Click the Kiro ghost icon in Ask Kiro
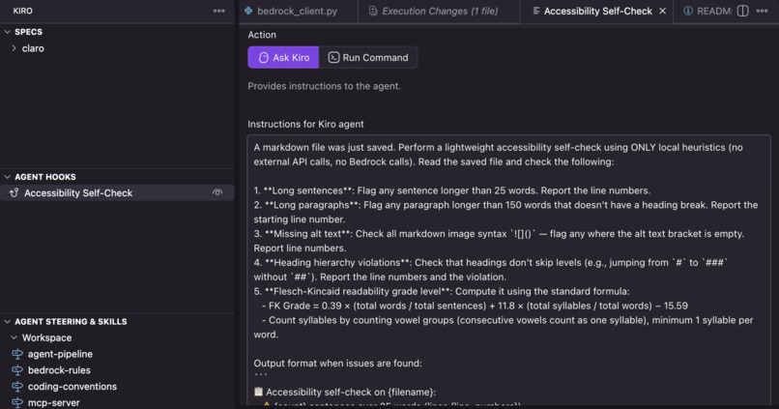Screen dimensions: 779x409 pyautogui.click(x=264, y=58)
